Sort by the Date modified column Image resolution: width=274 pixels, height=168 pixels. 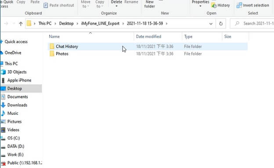pyautogui.click(x=148, y=37)
